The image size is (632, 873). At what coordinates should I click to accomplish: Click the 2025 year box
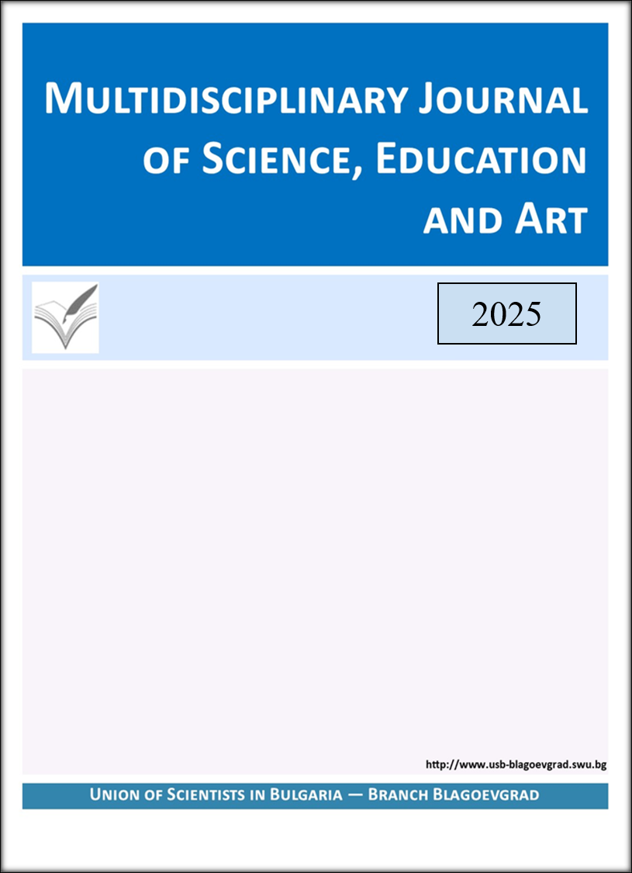pos(506,314)
